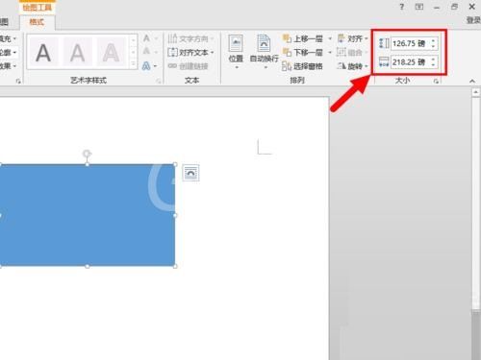Open ribbon display options icon
Image resolution: width=481 pixels, height=360 pixels.
pyautogui.click(x=419, y=7)
